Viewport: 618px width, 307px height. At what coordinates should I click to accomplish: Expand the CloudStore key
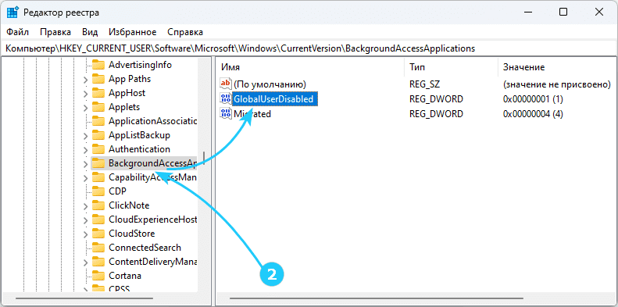(x=85, y=234)
